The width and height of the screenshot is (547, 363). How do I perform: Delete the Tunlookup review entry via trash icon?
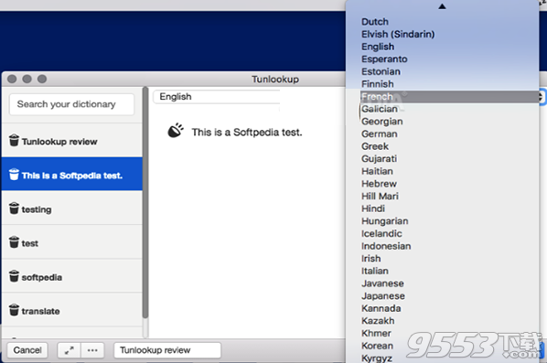pos(14,140)
